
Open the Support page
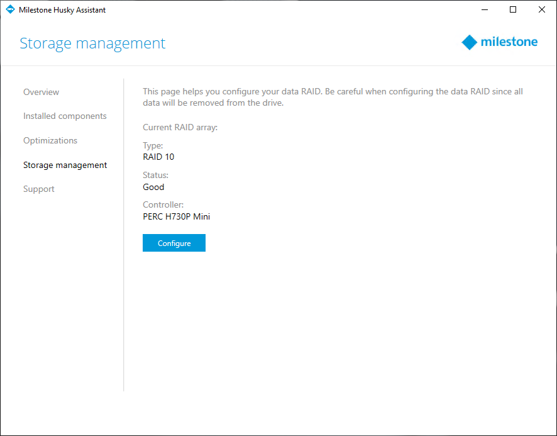(39, 189)
